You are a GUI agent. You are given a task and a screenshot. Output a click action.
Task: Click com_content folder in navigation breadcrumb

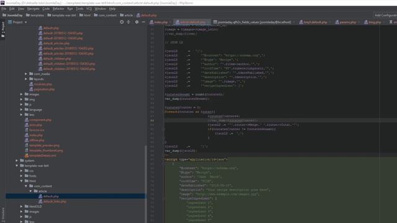105,15
